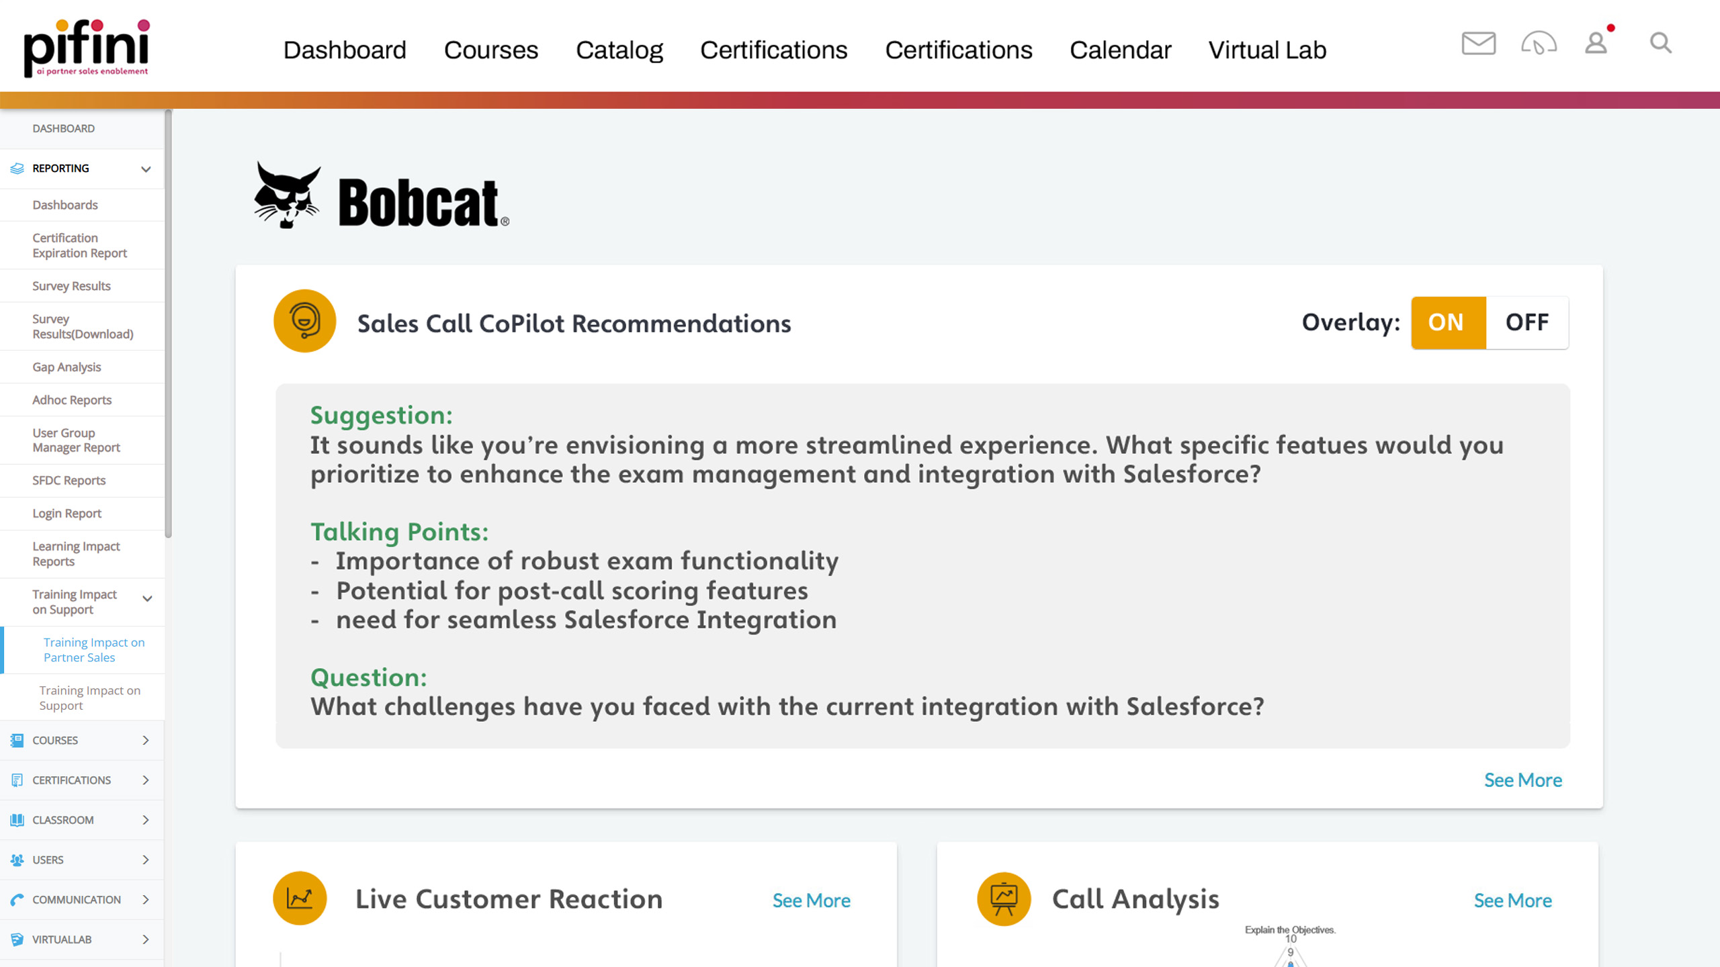Click the search magnifier icon
Viewport: 1720px width, 967px height.
1660,44
